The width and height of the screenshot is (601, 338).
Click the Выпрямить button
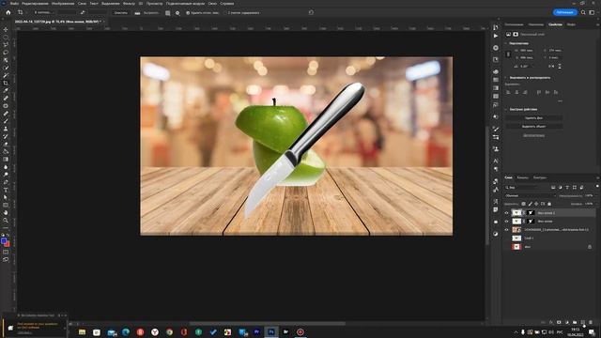coord(151,13)
